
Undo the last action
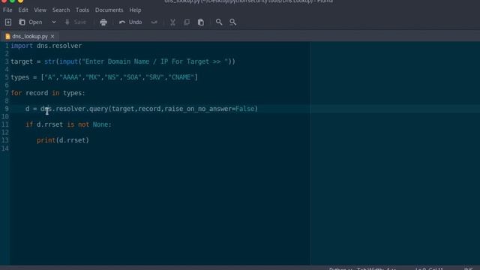coord(130,22)
